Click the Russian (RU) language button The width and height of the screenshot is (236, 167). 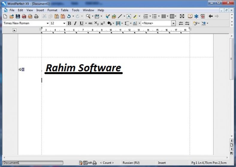point(131,163)
